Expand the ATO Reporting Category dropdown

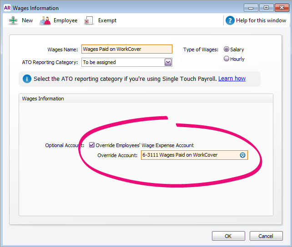coord(168,62)
